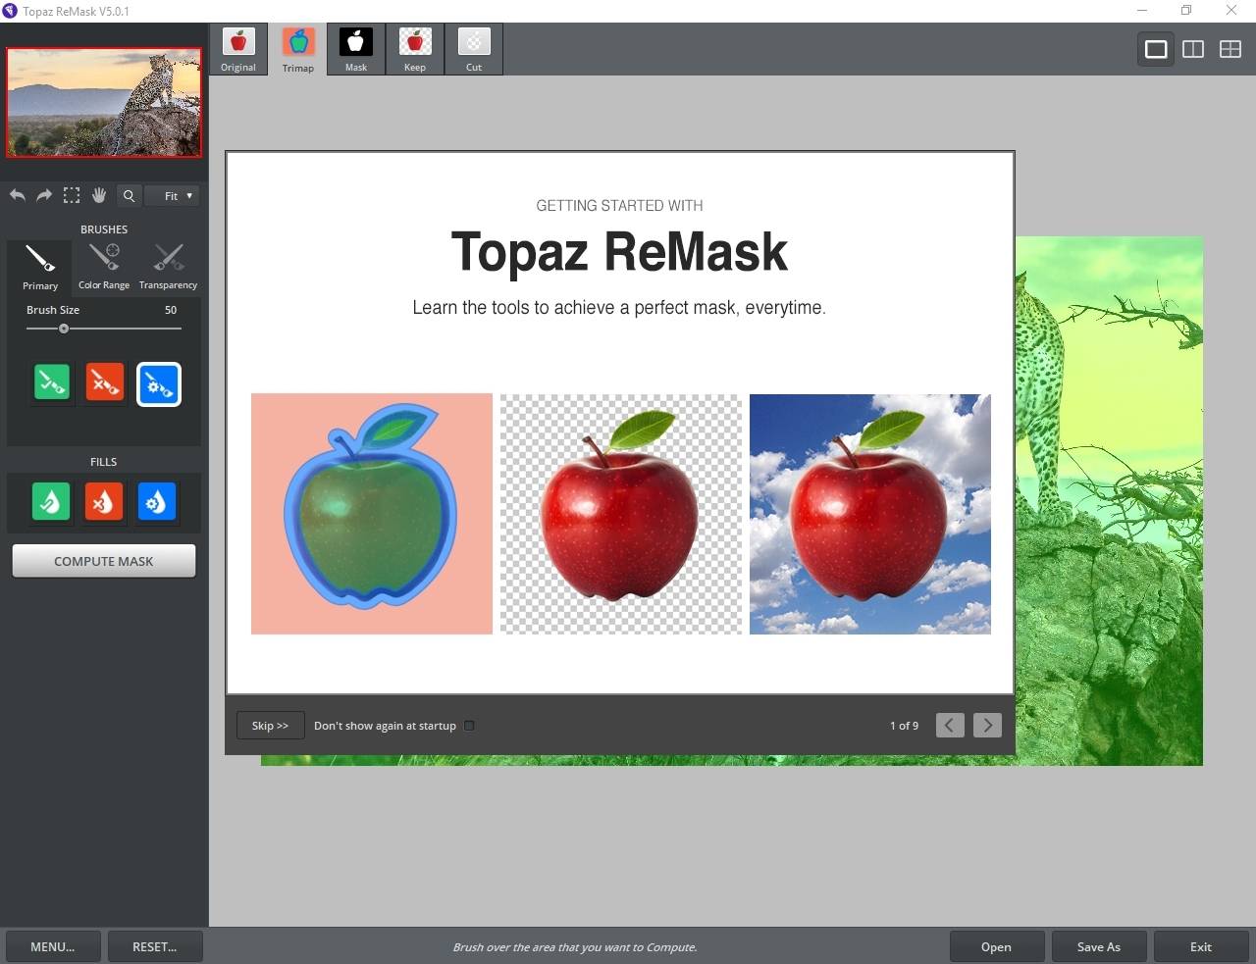The width and height of the screenshot is (1256, 964).
Task: Click the leopard preview thumbnail
Action: pyautogui.click(x=104, y=102)
